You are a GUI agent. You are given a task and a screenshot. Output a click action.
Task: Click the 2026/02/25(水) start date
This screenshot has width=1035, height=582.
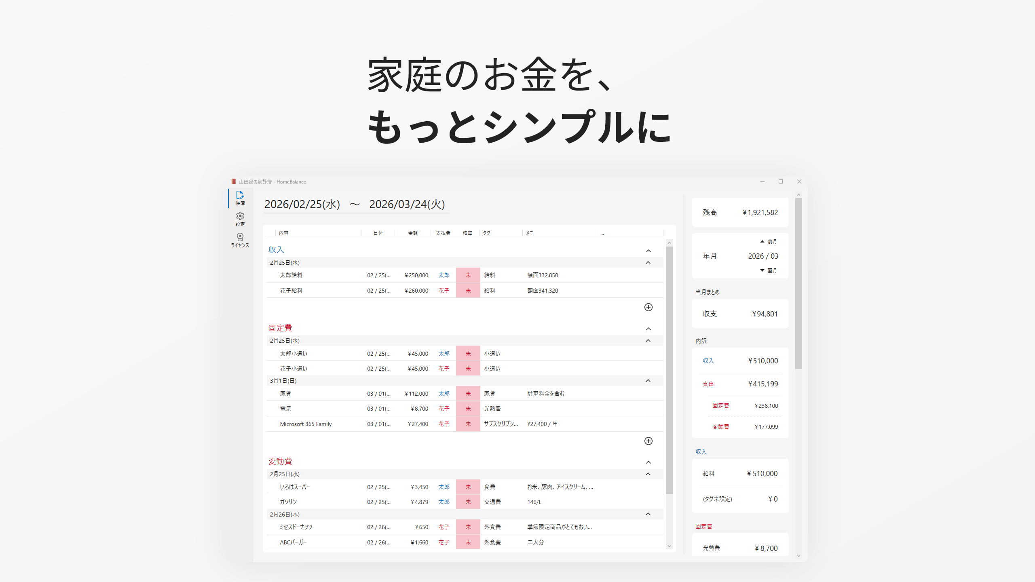(302, 204)
